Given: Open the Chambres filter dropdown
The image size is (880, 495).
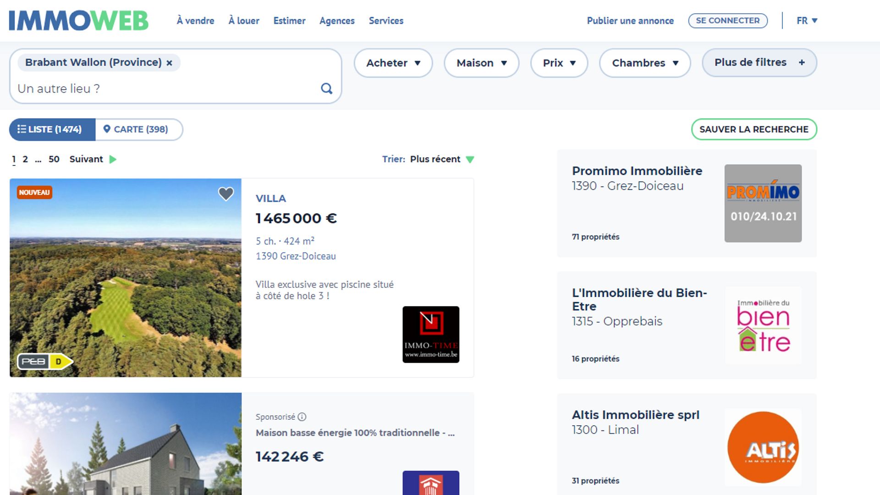Looking at the screenshot, I should coord(644,63).
